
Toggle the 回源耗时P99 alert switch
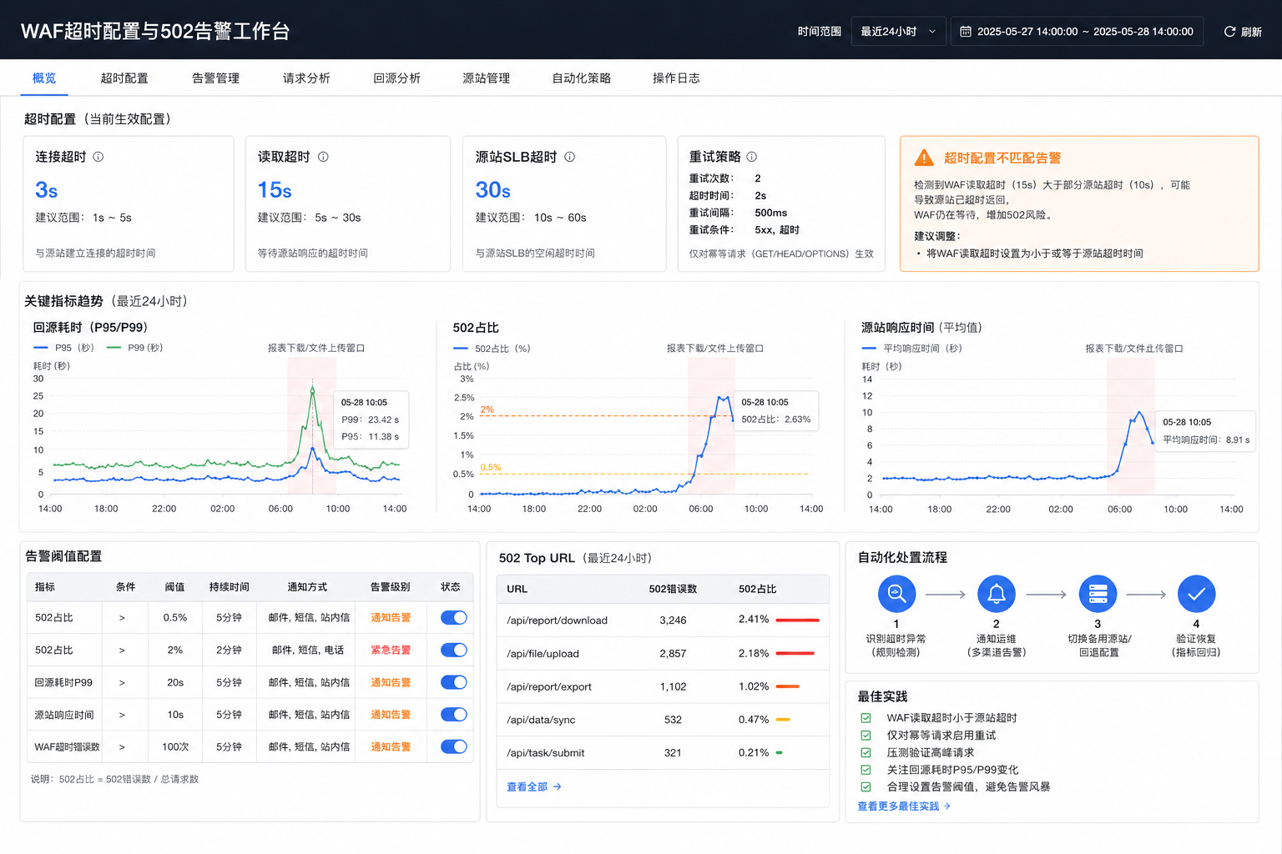454,682
